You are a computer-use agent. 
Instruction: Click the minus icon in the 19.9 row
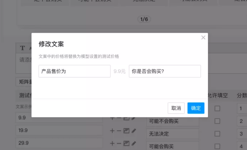coord(119,131)
